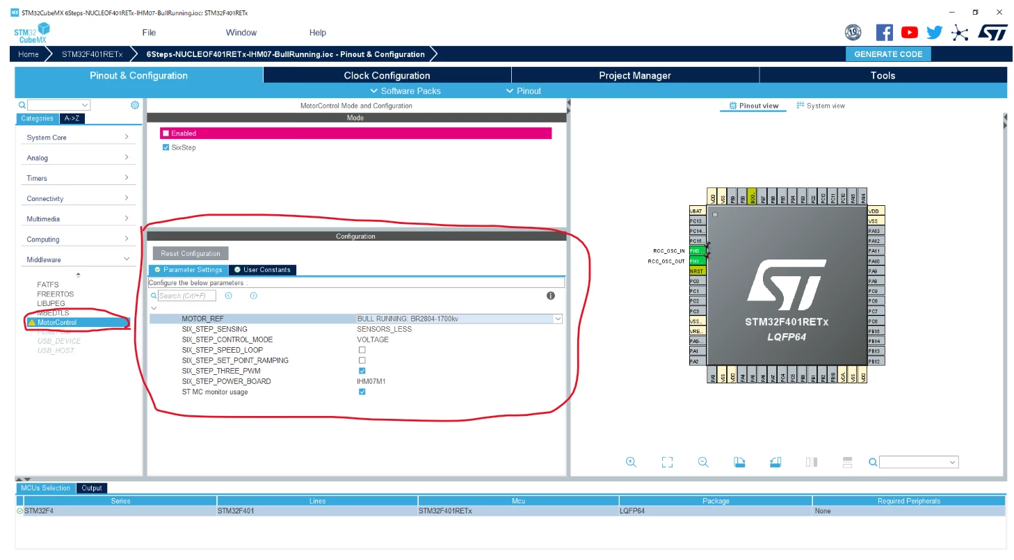Expand the Connectivity category
Viewport: 1014px width, 560px height.
pyautogui.click(x=78, y=198)
